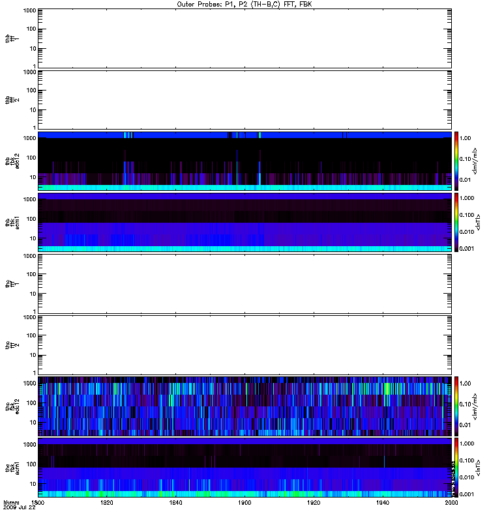Viewport: 489px width, 521px height.
Task: Click the '<|nT|>' unit label of thb scm1
Action: pyautogui.click(x=479, y=222)
